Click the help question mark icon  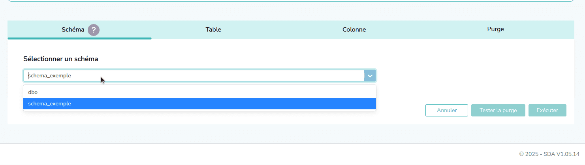(94, 30)
